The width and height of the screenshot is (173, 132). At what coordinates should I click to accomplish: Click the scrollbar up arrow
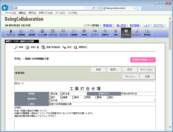coord(170,19)
